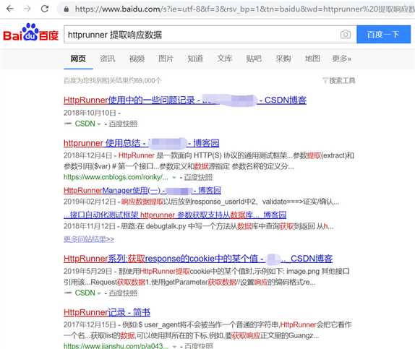Screen dimensions: 415x349
Task: Click the 百度一下 search button
Action: click(383, 35)
